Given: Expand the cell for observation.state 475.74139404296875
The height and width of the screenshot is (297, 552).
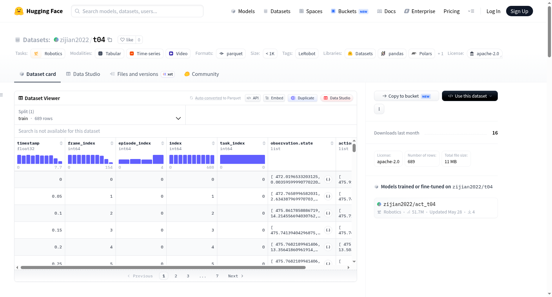Looking at the screenshot, I should coord(328,230).
